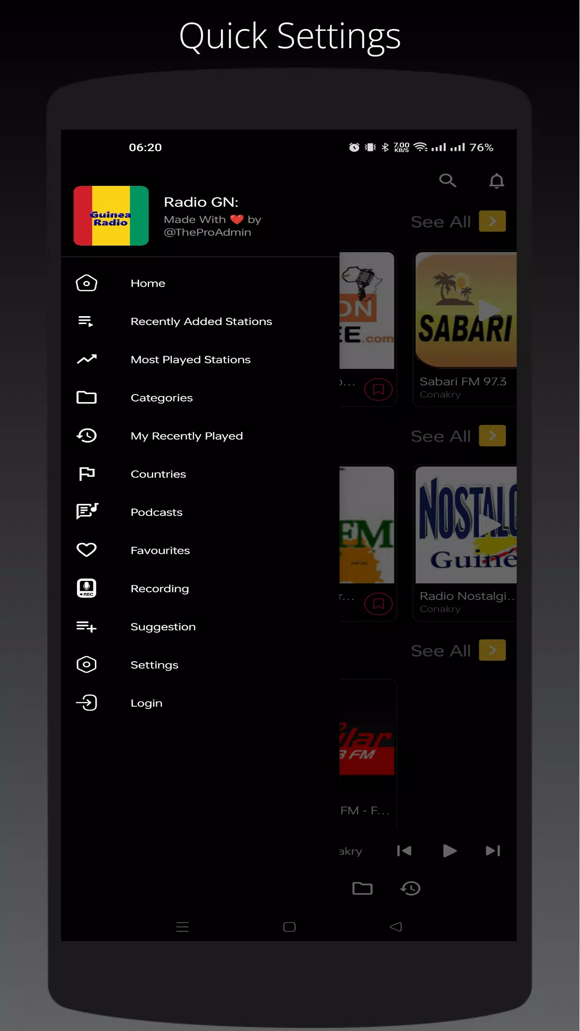Image resolution: width=580 pixels, height=1031 pixels.
Task: Open Settings from the drawer
Action: (x=154, y=665)
